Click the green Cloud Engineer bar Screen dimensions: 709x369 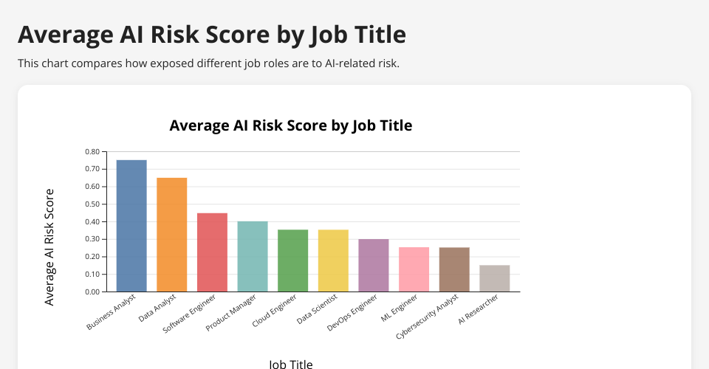click(292, 261)
